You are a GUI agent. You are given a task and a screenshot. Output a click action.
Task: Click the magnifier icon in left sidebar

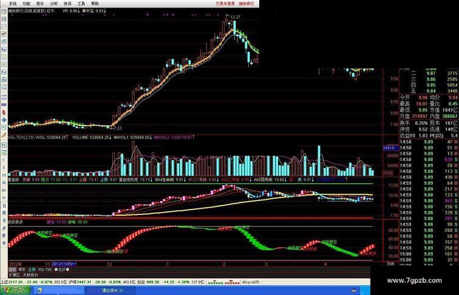point(4,87)
